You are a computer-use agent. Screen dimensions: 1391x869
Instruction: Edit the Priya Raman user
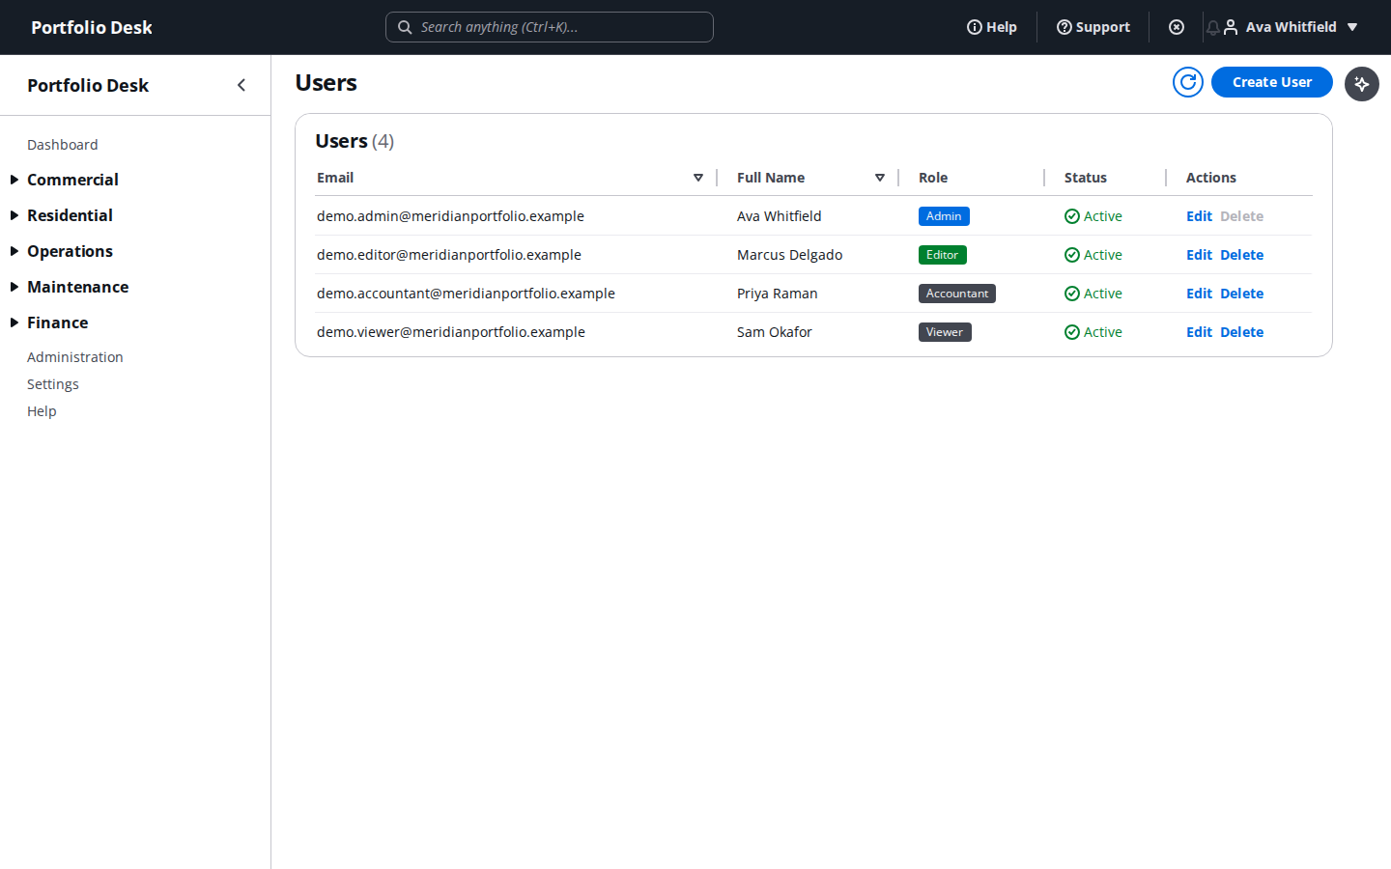[x=1199, y=294]
